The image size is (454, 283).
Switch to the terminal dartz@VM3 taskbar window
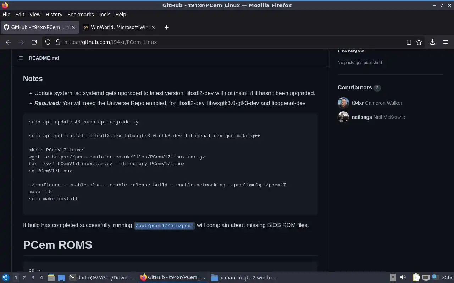click(102, 278)
